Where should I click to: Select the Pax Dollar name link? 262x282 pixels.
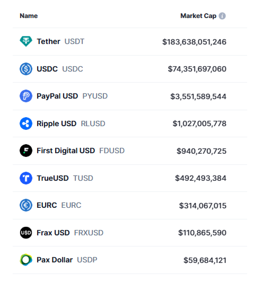55,260
